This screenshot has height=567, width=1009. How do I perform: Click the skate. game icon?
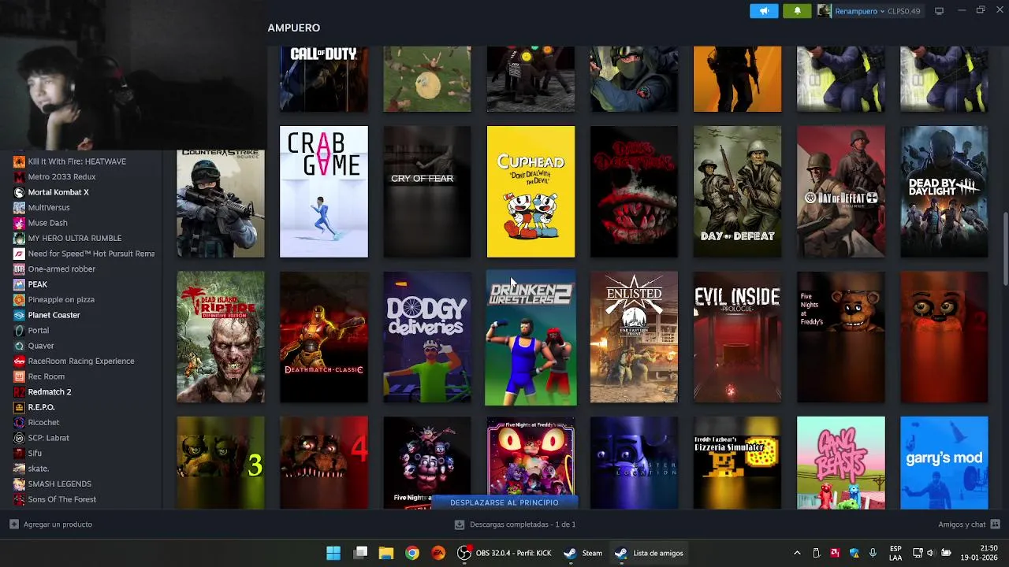pos(19,469)
